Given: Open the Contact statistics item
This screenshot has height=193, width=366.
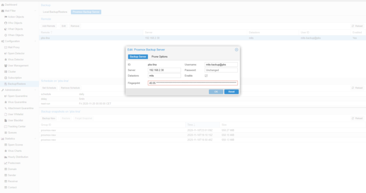Looking at the screenshot, I should pos(12,187).
